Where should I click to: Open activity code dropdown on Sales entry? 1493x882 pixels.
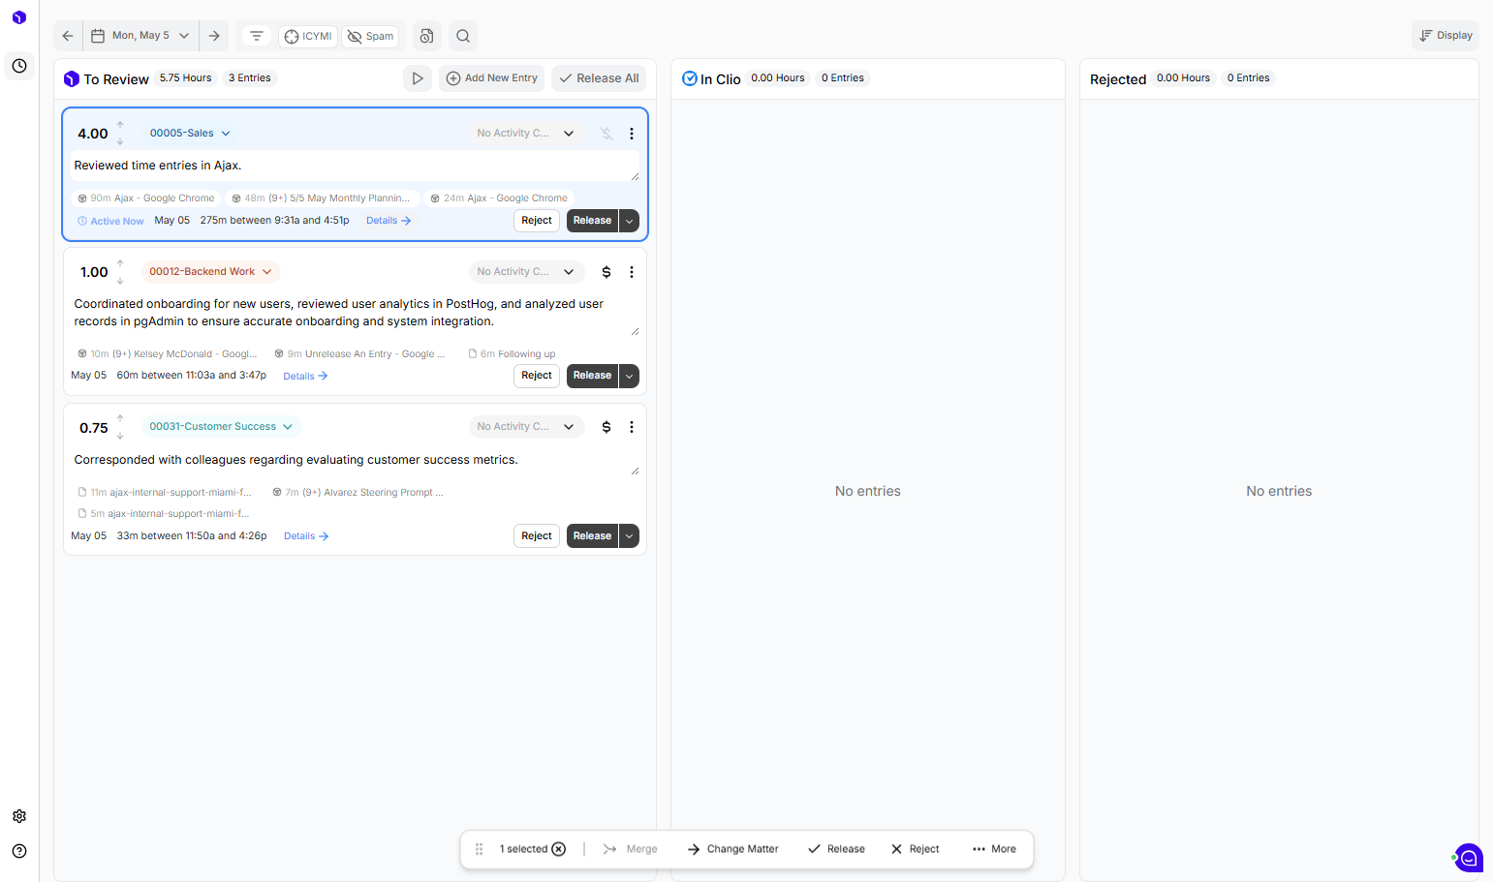click(526, 134)
